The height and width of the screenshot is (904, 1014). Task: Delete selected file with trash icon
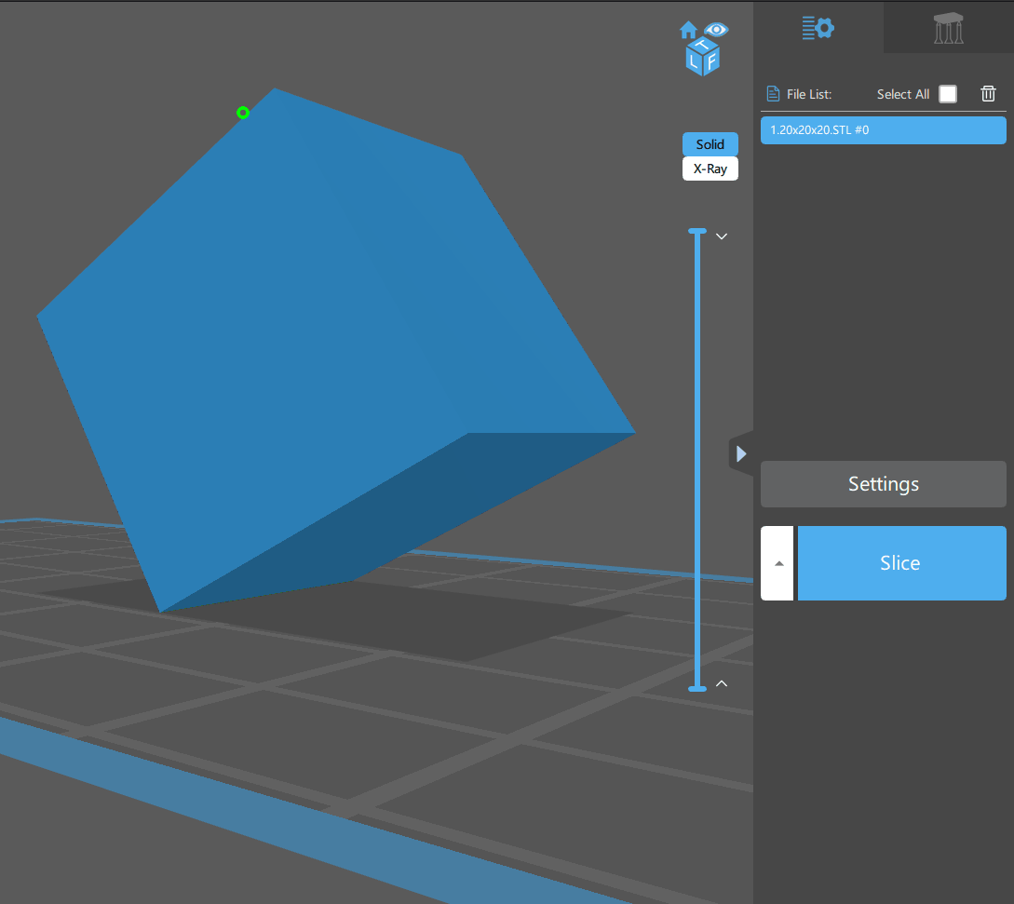click(988, 93)
